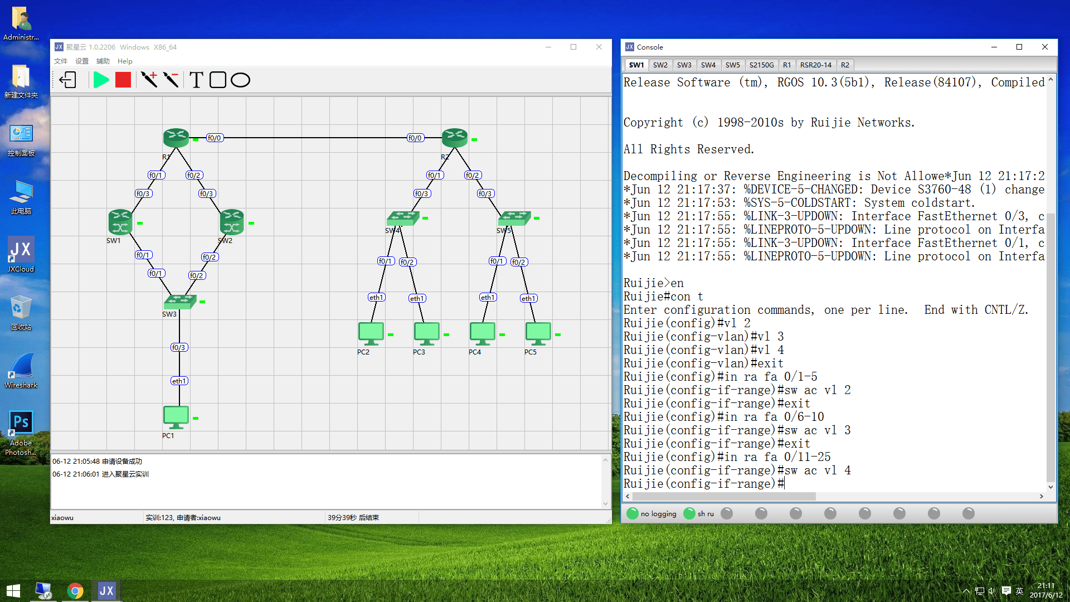This screenshot has height=602, width=1070.
Task: Click the last gray shortcut button in Console
Action: click(969, 513)
